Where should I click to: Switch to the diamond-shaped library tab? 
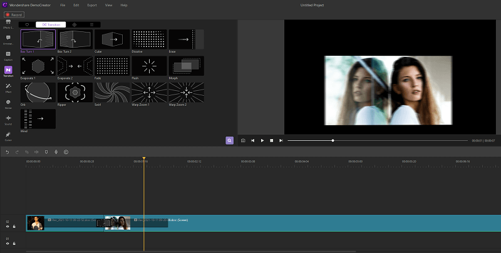click(x=75, y=24)
